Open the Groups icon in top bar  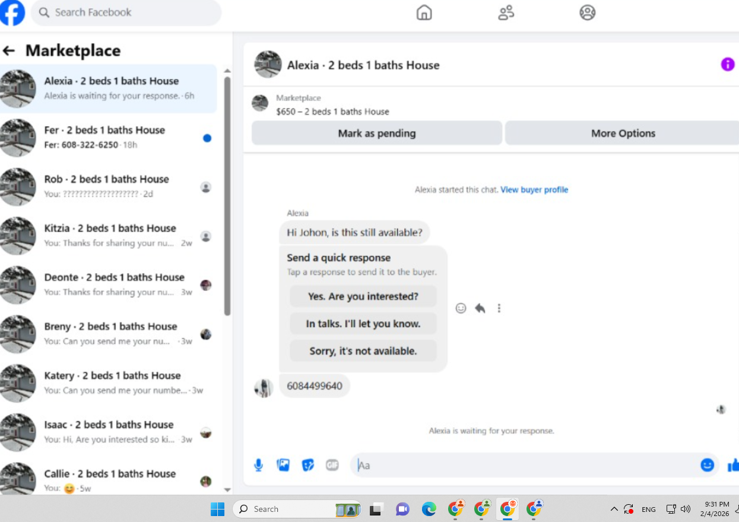tap(587, 12)
